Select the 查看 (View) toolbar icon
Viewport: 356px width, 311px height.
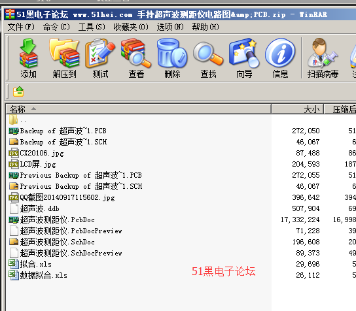[x=136, y=58]
